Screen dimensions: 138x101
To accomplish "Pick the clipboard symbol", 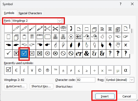I will [24, 37].
